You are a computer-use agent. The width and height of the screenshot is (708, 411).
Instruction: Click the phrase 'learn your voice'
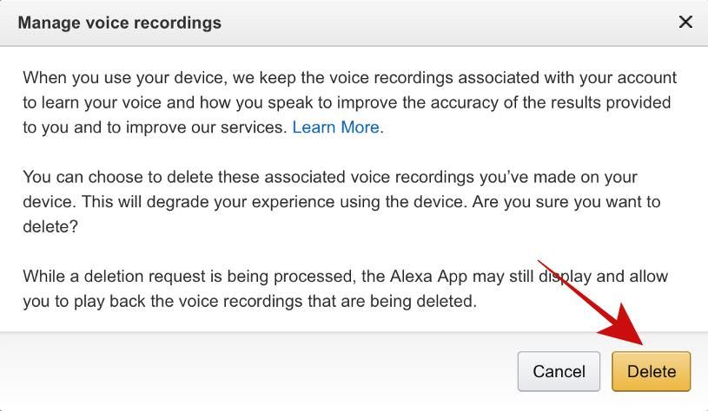click(103, 102)
